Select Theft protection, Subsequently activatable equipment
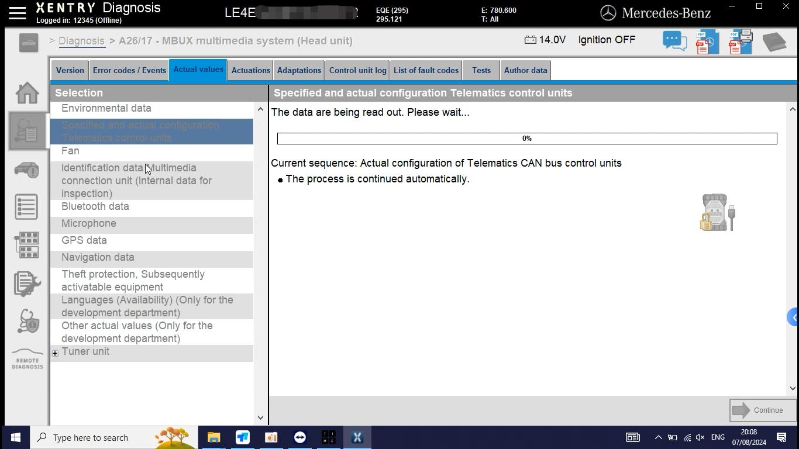Image resolution: width=799 pixels, height=449 pixels. (x=152, y=281)
